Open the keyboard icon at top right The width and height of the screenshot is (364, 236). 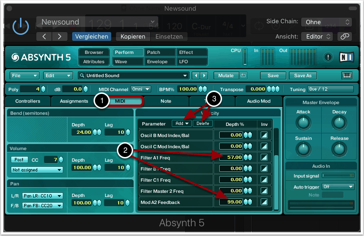[347, 76]
